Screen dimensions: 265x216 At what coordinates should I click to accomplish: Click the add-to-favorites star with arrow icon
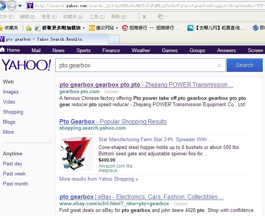pyautogui.click(x=29, y=28)
